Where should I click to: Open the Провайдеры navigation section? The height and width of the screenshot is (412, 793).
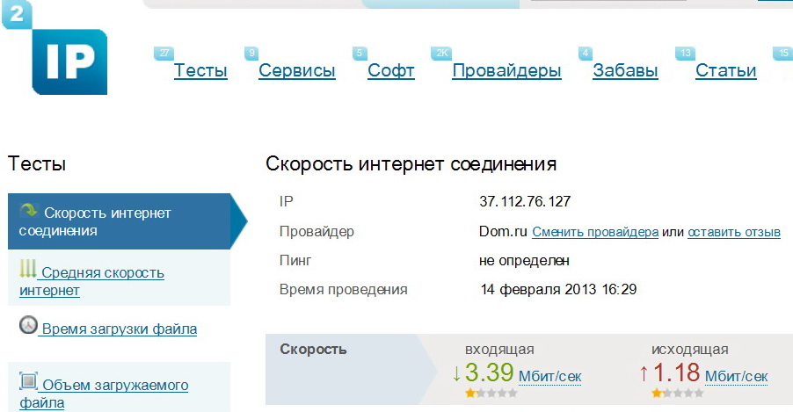click(x=506, y=71)
